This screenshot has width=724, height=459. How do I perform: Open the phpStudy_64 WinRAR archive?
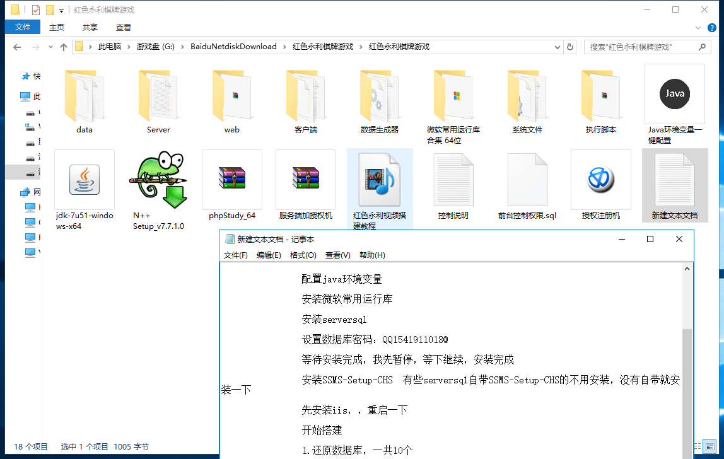coord(231,180)
